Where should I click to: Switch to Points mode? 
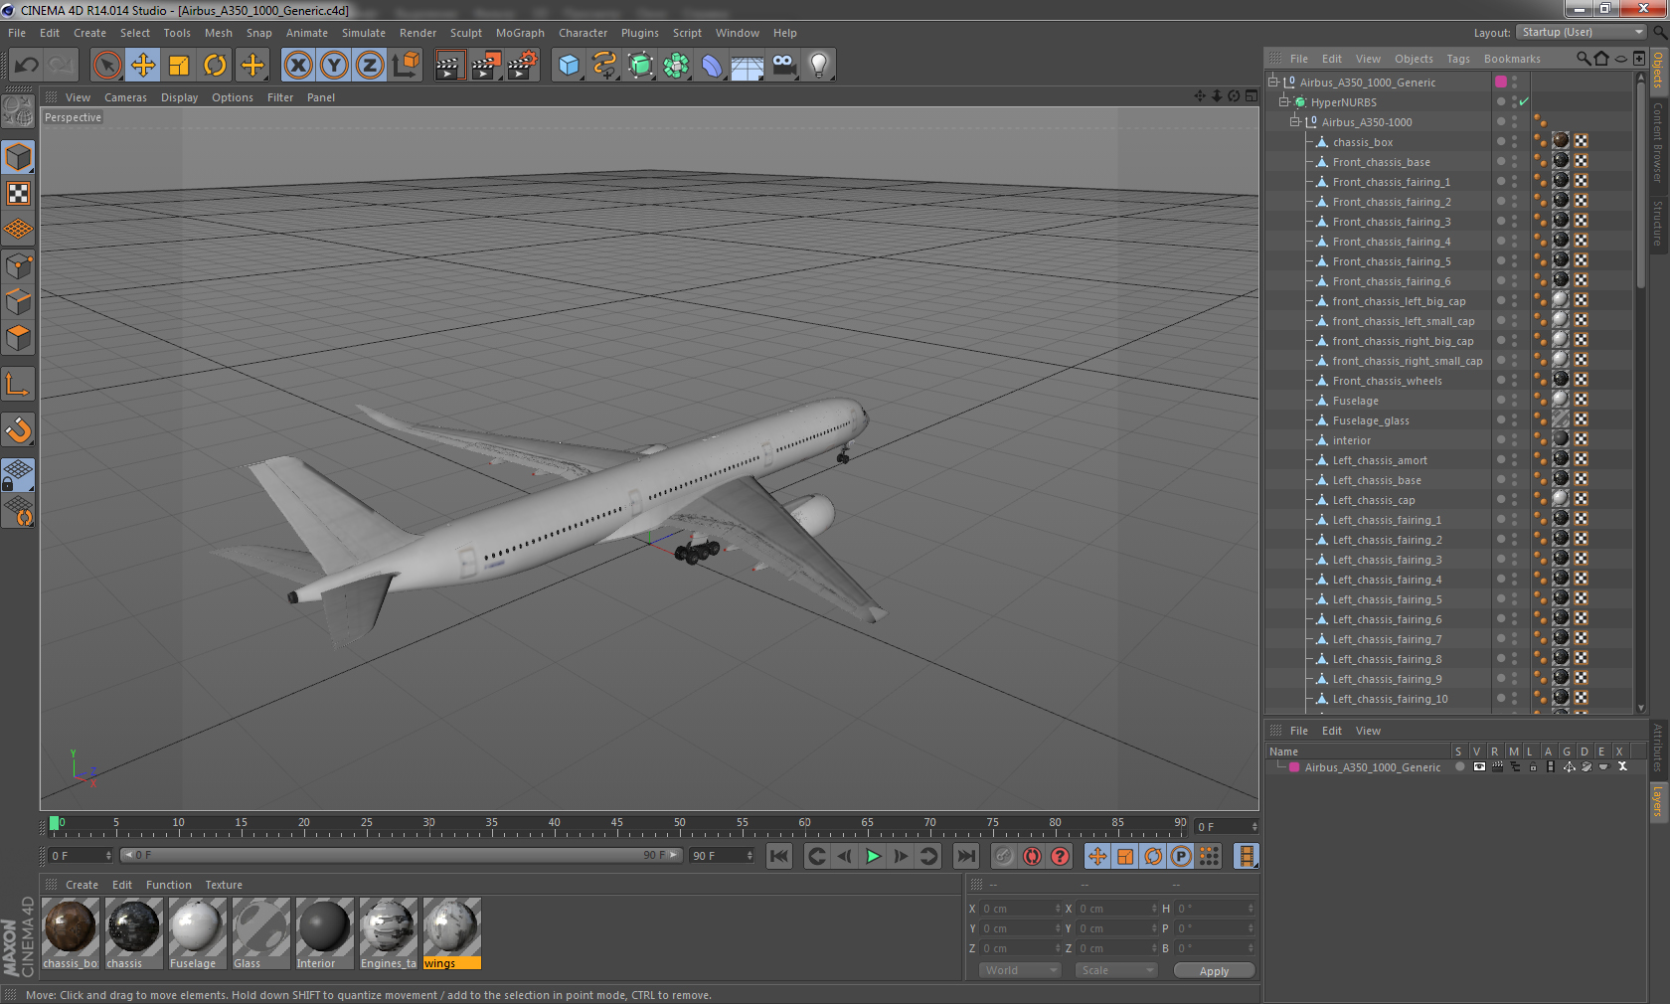tap(19, 265)
